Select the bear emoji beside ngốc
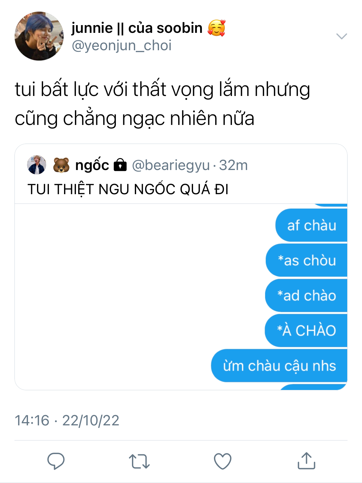The width and height of the screenshot is (362, 483). click(x=61, y=165)
